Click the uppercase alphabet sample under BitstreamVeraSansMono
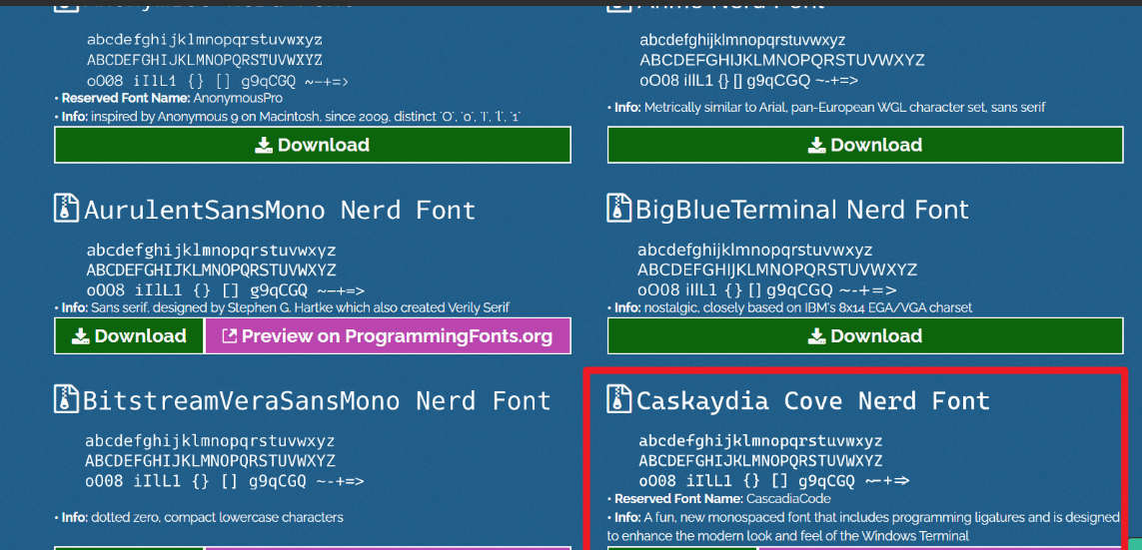 pos(210,461)
